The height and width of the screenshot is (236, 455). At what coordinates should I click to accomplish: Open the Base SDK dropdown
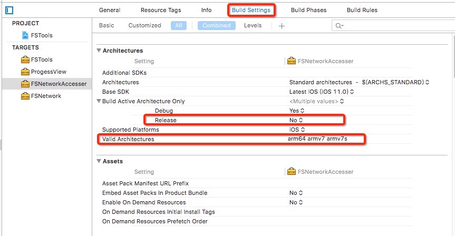[322, 92]
